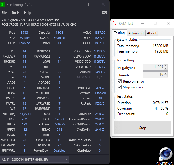Switch to the About tab in RAM Test

[x=152, y=33]
